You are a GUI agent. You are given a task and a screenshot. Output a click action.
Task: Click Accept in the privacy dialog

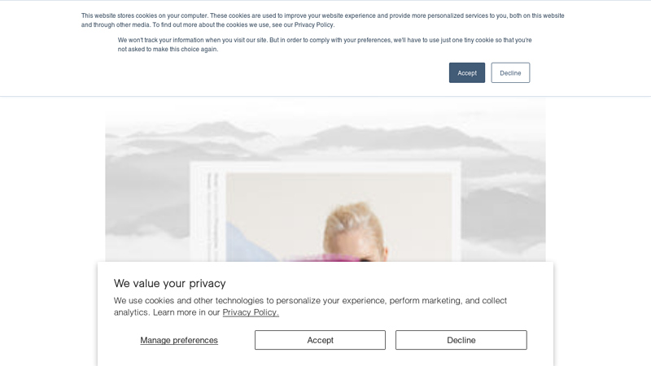320,340
